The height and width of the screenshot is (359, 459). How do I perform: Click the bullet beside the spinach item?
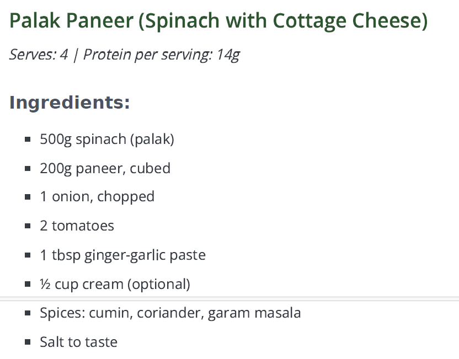[28, 139]
